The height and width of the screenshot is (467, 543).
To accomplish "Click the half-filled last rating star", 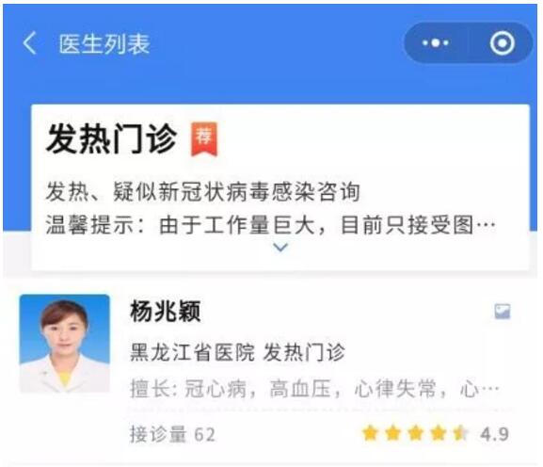I will [461, 433].
